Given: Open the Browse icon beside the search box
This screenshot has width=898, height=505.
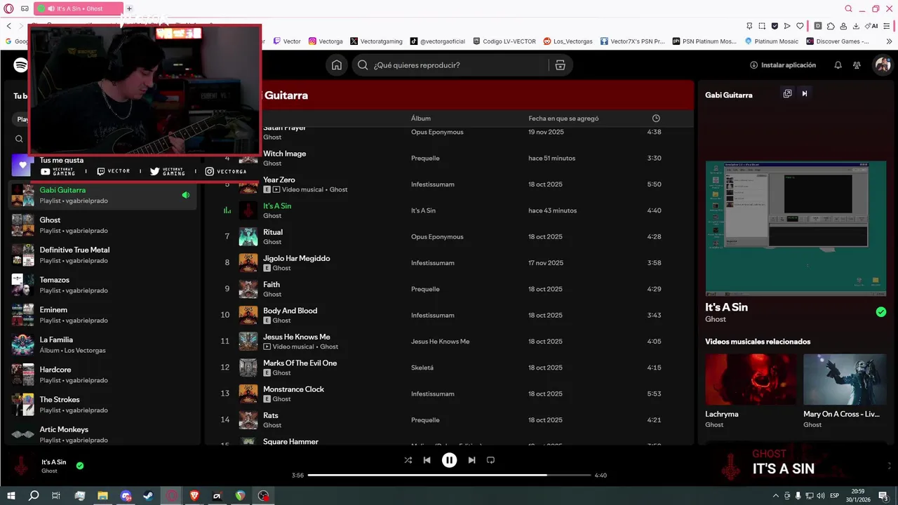Looking at the screenshot, I should tap(560, 65).
